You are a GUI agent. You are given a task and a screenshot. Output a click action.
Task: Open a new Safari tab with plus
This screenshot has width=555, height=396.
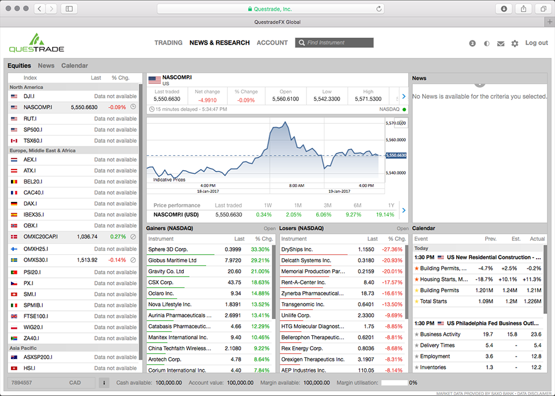tap(549, 22)
